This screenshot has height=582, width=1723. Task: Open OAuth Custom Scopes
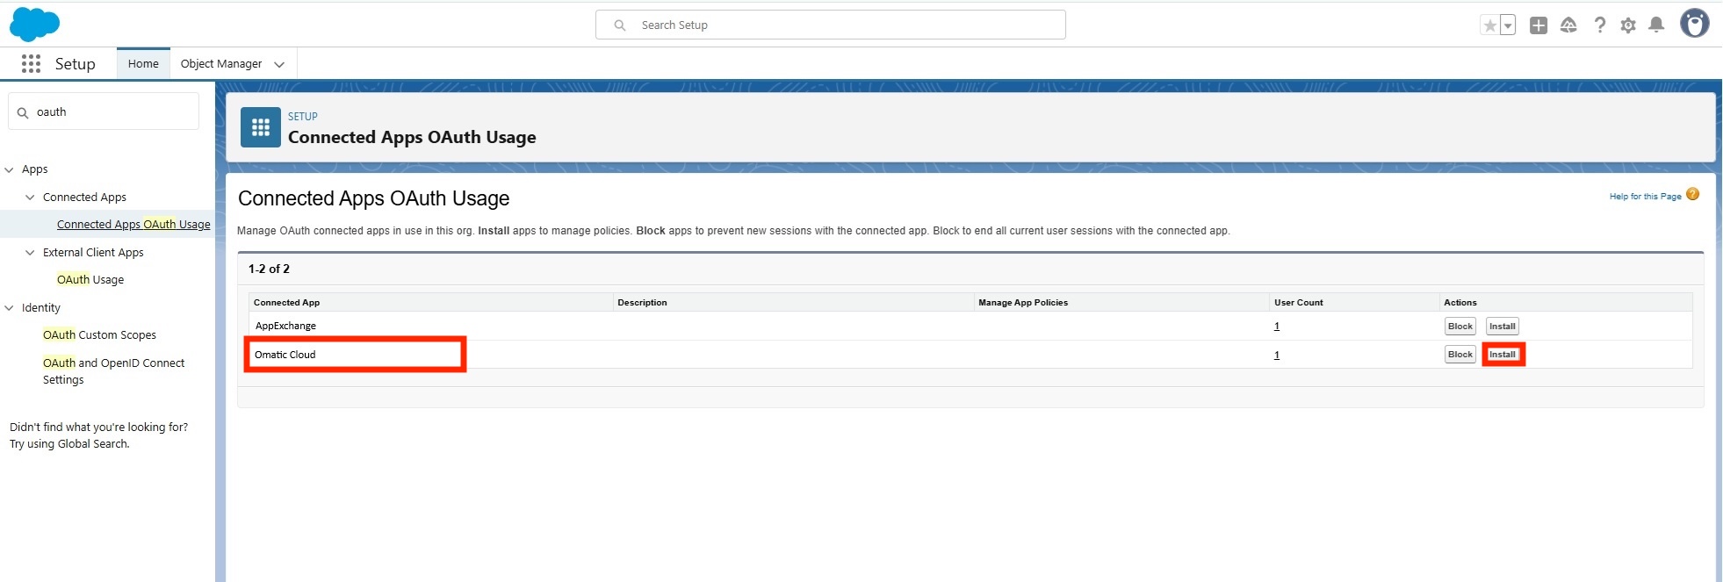tap(99, 335)
